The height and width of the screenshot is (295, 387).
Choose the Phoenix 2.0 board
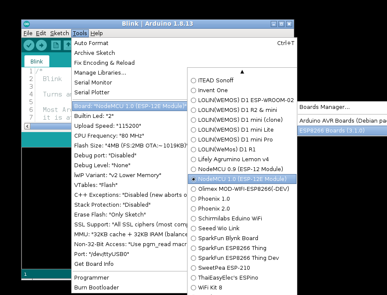(x=242, y=209)
